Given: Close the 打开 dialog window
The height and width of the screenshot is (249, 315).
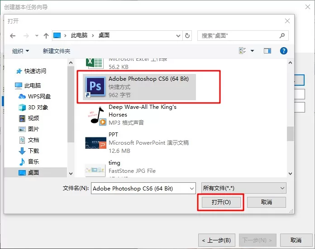Looking at the screenshot, I should click(287, 21).
